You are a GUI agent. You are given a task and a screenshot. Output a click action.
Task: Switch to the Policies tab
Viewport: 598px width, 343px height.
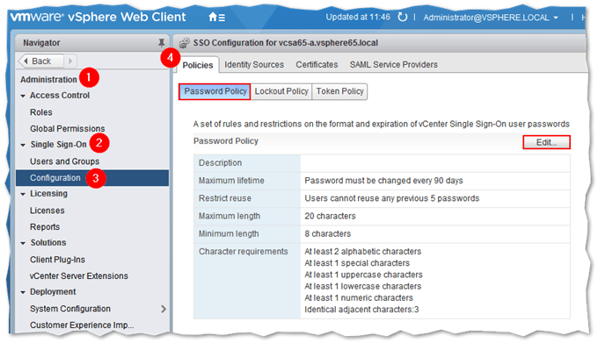click(198, 65)
